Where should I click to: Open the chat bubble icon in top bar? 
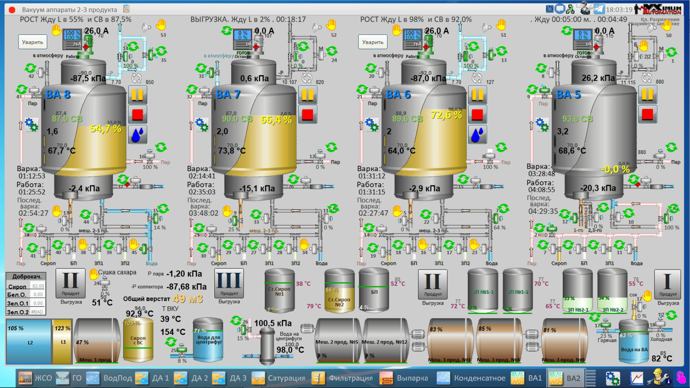pos(559,9)
